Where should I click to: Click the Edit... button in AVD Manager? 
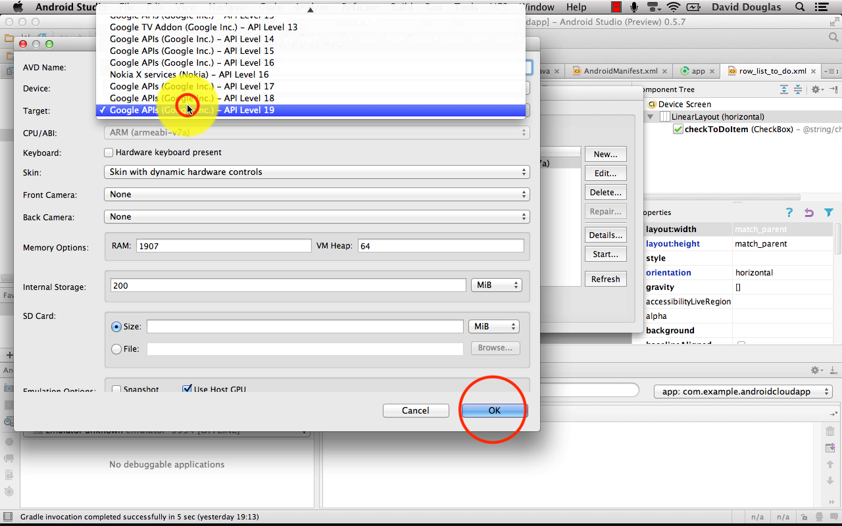(x=605, y=174)
